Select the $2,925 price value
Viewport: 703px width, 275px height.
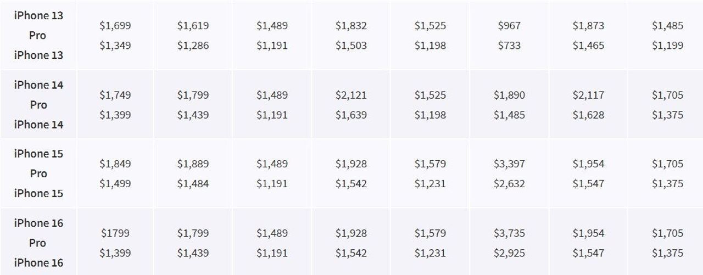coord(509,253)
